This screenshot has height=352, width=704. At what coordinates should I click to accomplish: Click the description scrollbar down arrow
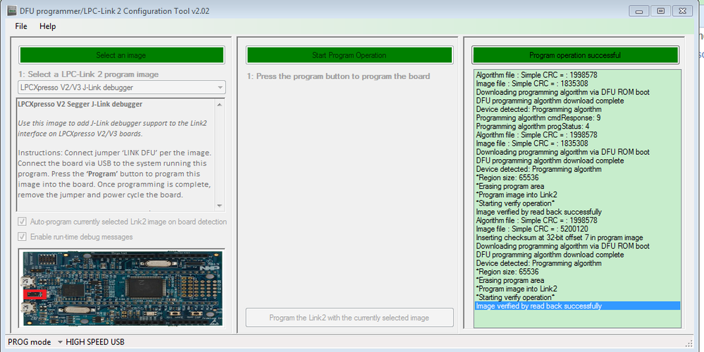(x=220, y=206)
